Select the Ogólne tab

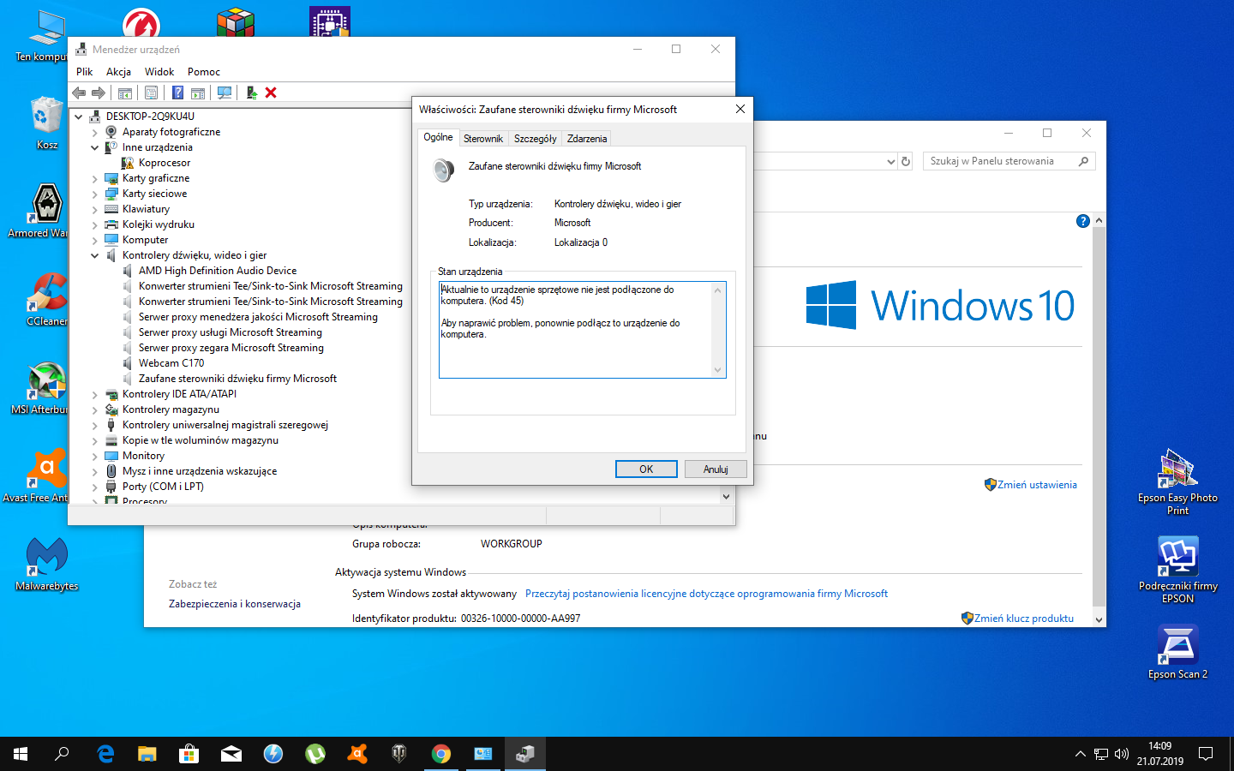click(x=438, y=137)
